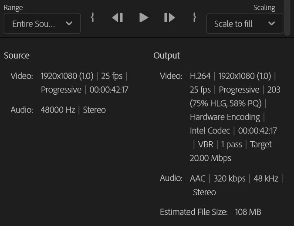This screenshot has width=294, height=226.
Task: Select the Output heading
Action: tap(166, 56)
